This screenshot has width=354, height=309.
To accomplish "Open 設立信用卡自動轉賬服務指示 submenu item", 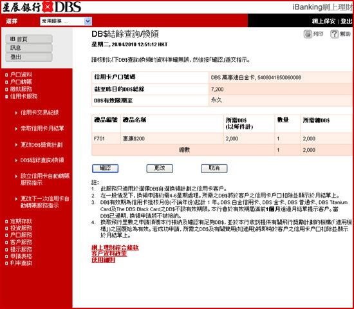I will pyautogui.click(x=45, y=180).
